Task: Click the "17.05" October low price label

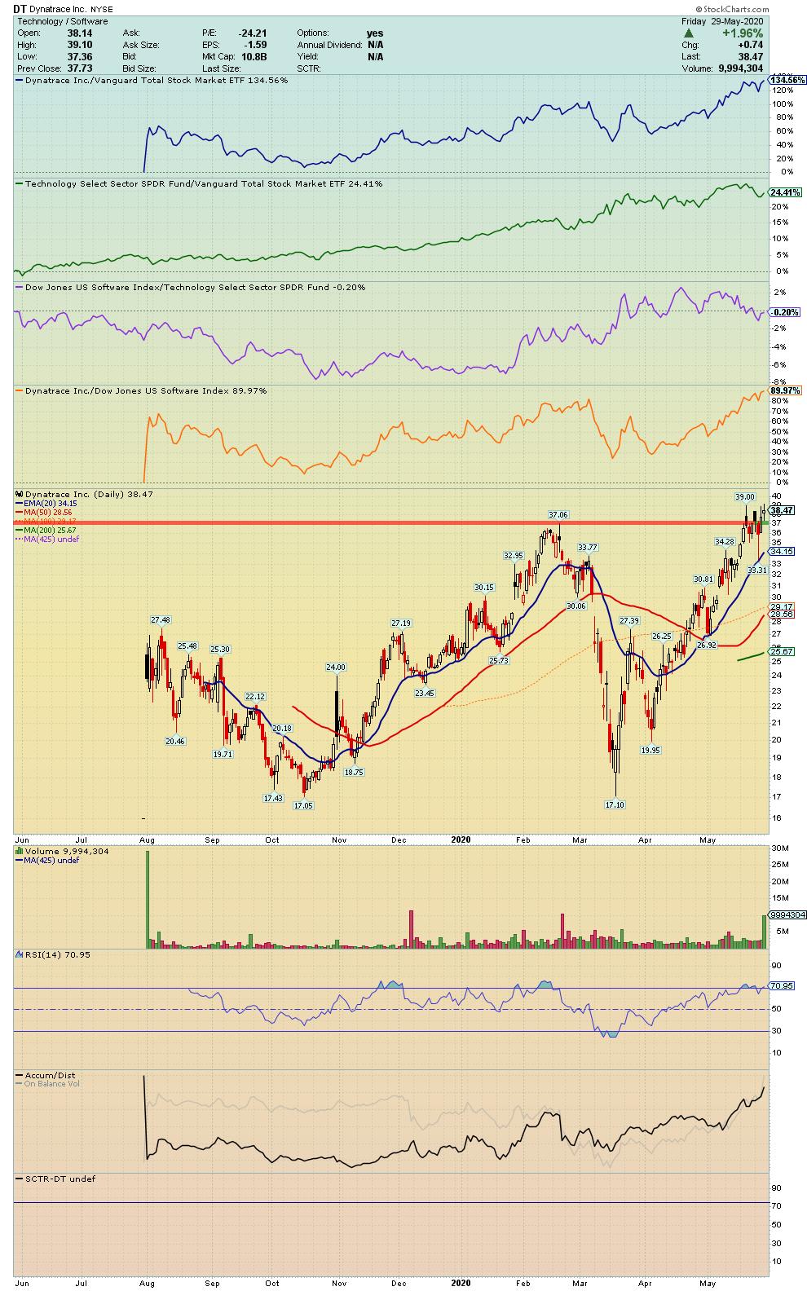Action: tap(303, 805)
